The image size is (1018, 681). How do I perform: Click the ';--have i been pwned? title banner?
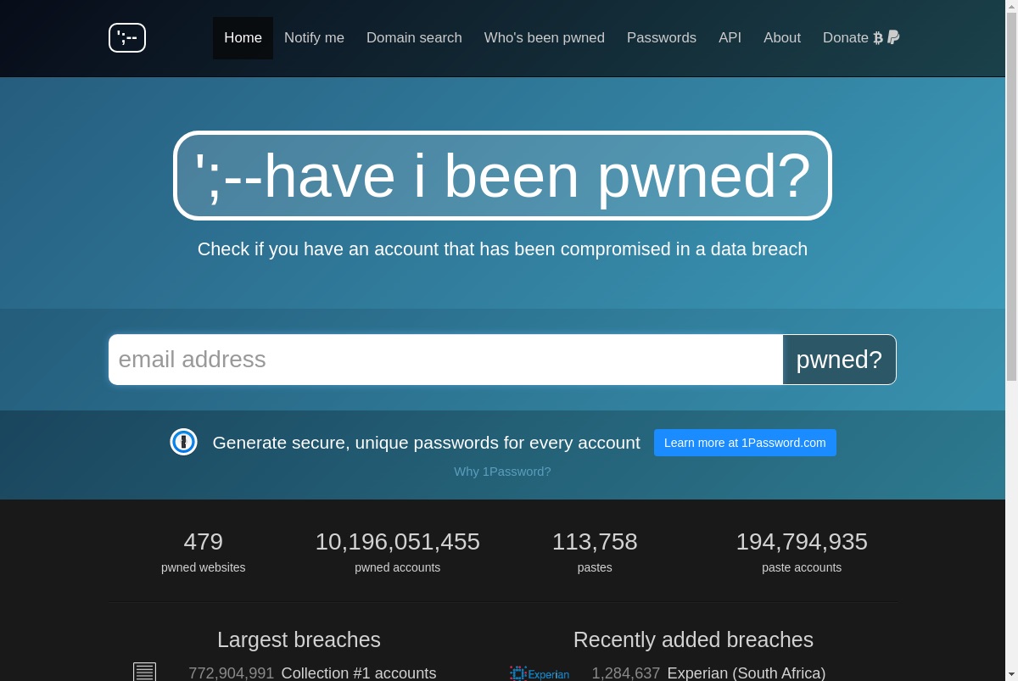tap(502, 176)
